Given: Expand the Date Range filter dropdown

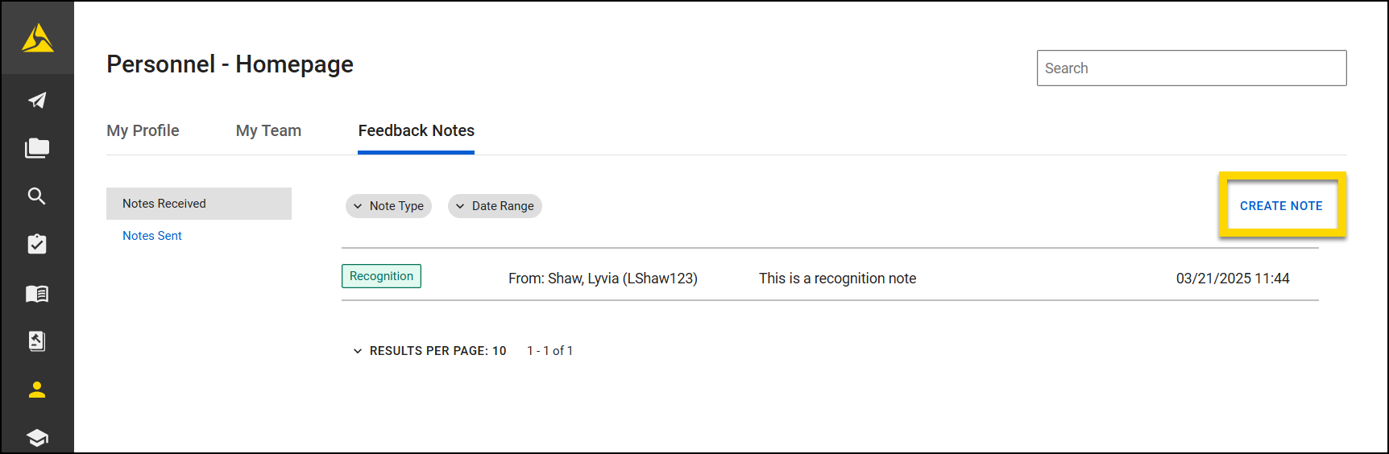Looking at the screenshot, I should 495,206.
